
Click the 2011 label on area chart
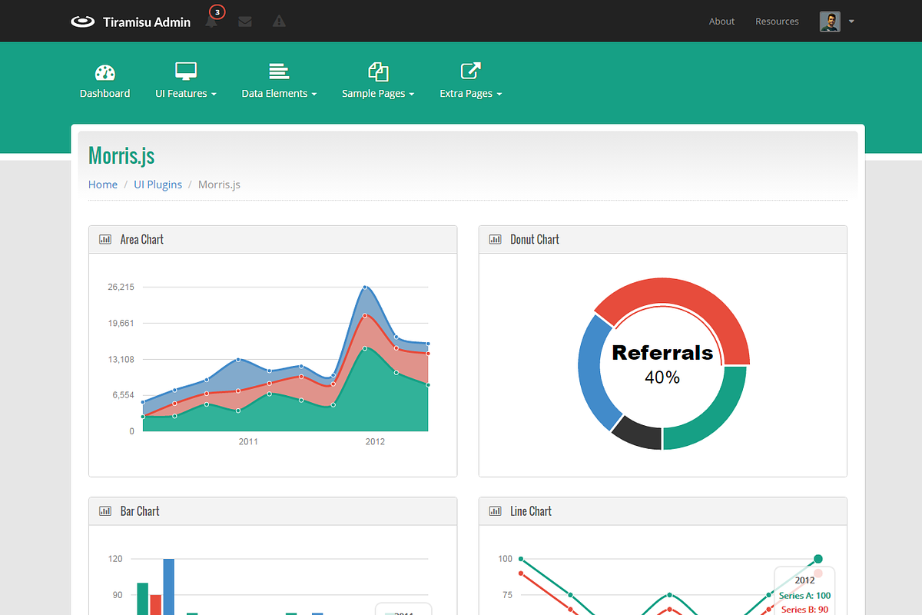248,442
